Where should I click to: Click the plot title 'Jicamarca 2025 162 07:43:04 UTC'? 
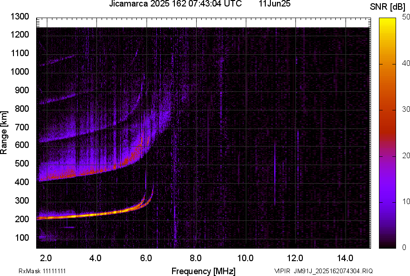coord(175,4)
